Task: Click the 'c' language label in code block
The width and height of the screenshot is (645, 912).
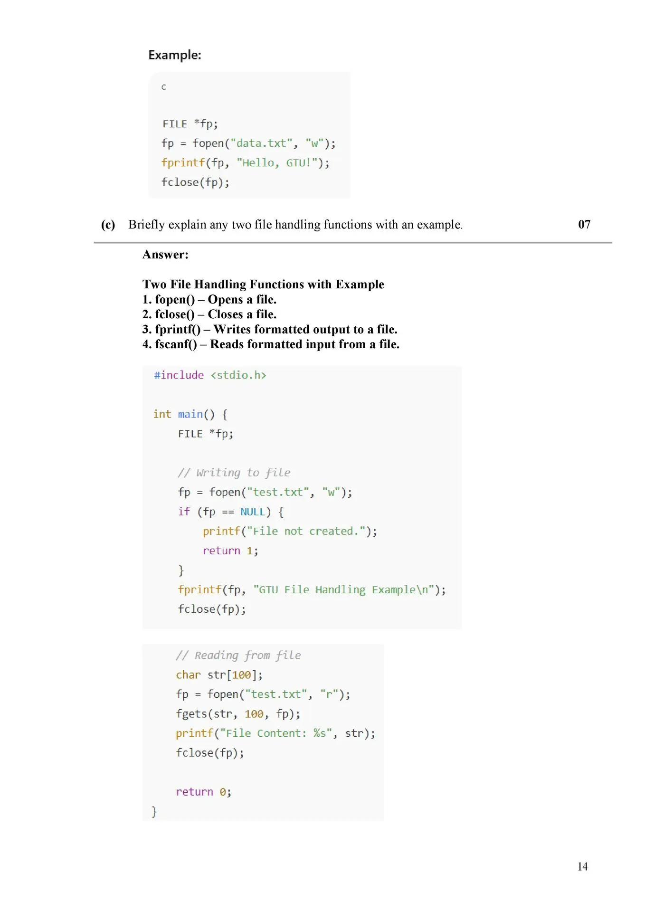Action: tap(164, 87)
